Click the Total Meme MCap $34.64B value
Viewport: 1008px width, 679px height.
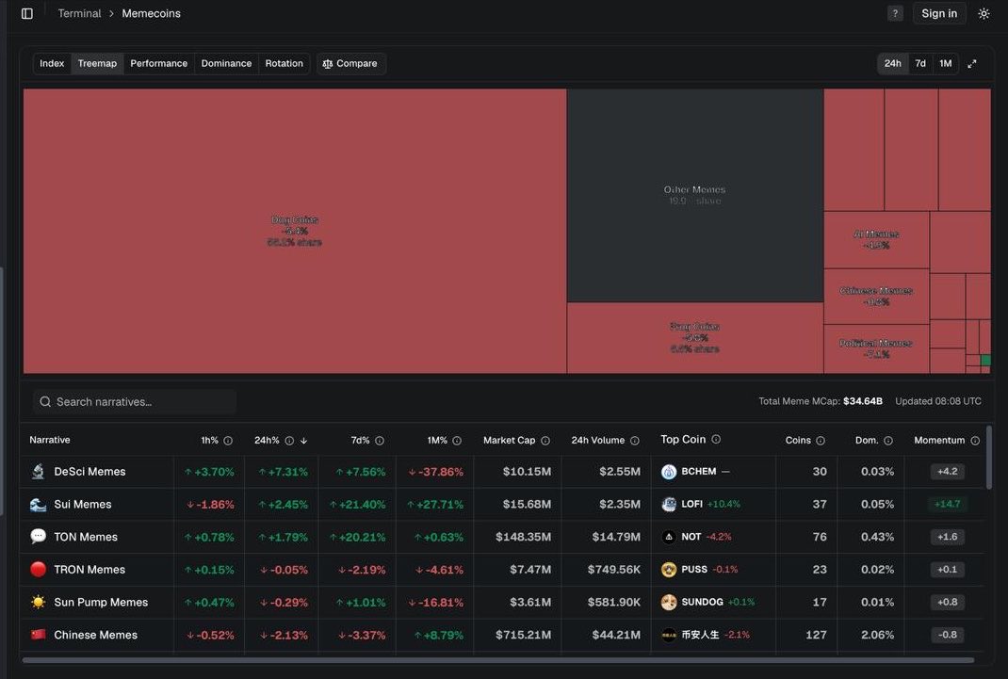point(863,401)
